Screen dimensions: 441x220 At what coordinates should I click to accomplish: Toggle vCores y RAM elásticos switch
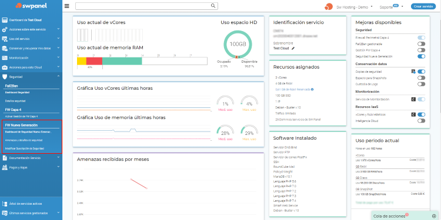pyautogui.click(x=422, y=114)
